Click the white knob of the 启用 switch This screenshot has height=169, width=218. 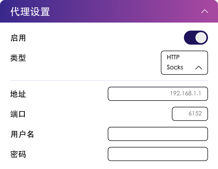click(201, 38)
